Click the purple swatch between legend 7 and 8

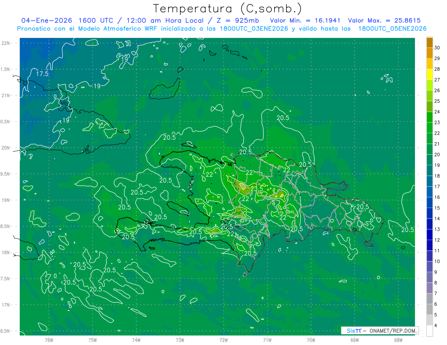pos(429,288)
